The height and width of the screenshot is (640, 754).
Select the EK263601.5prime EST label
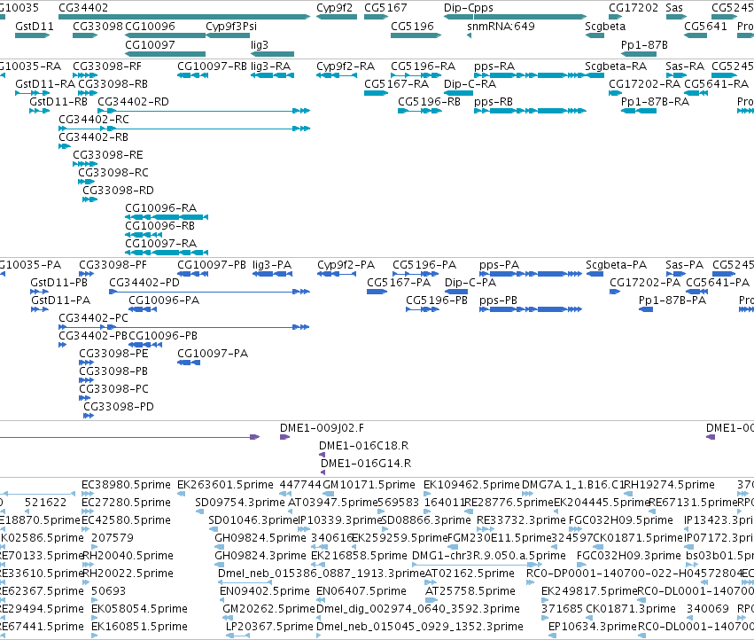pyautogui.click(x=225, y=485)
